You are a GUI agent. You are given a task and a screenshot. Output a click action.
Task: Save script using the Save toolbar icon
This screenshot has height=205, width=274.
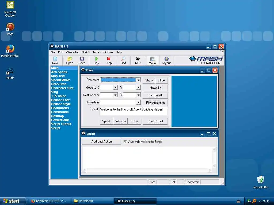pyautogui.click(x=82, y=61)
